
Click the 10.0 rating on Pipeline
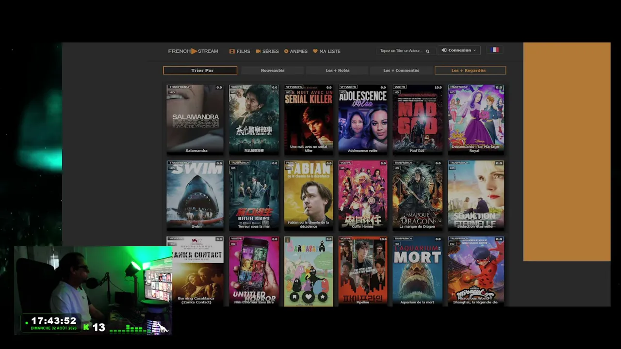click(x=383, y=239)
